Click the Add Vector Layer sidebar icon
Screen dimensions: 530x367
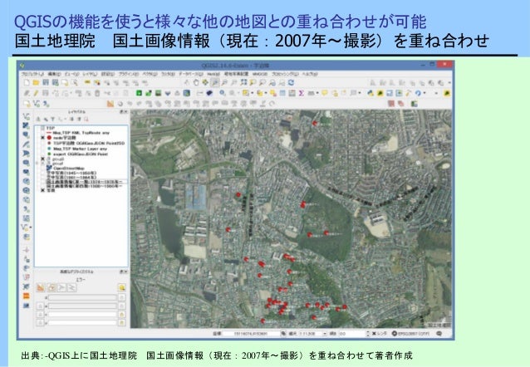27,116
